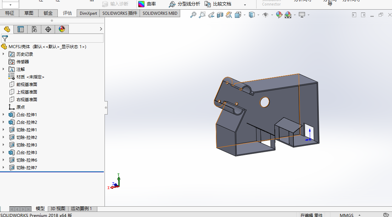Switch to the 模型 bottom tab
This screenshot has width=392, height=217.
(x=40, y=208)
